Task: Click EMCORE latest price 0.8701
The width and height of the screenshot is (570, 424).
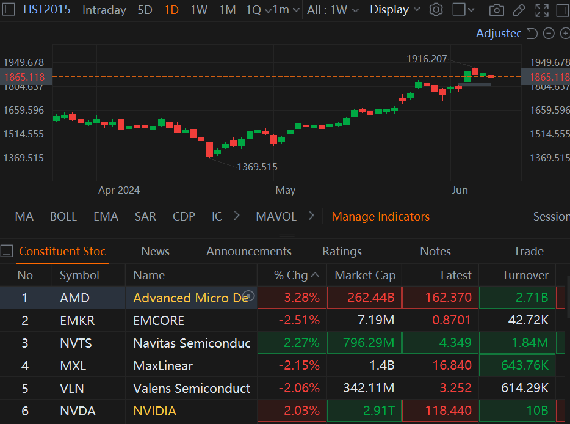Action: (451, 320)
